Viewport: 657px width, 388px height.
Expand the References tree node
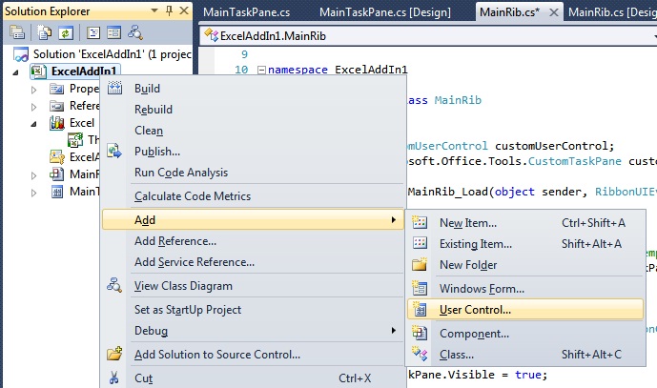pyautogui.click(x=34, y=107)
